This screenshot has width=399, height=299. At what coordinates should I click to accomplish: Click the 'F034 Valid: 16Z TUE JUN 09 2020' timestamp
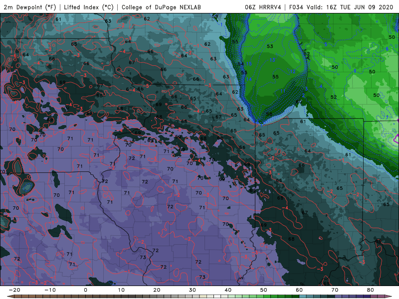click(341, 7)
